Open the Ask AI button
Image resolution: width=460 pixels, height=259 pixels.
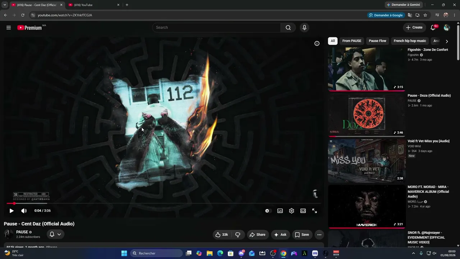(x=280, y=235)
